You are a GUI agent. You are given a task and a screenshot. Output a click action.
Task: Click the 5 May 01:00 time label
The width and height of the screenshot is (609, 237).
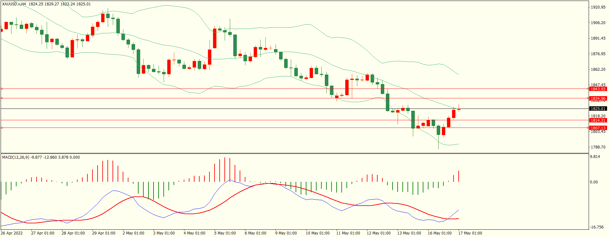[x=225, y=233]
